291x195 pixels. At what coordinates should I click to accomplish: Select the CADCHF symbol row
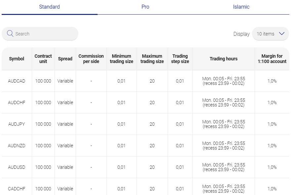17,189
